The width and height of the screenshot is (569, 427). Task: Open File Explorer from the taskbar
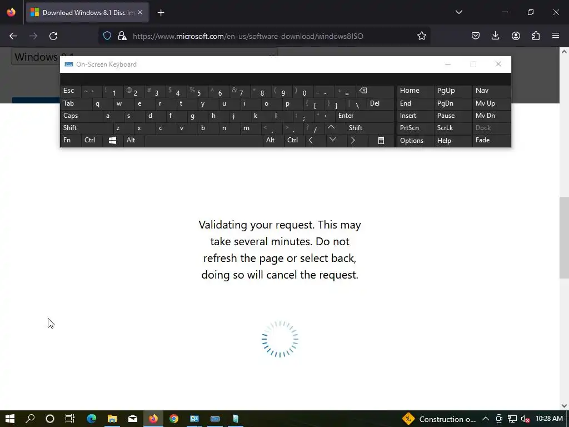112,419
